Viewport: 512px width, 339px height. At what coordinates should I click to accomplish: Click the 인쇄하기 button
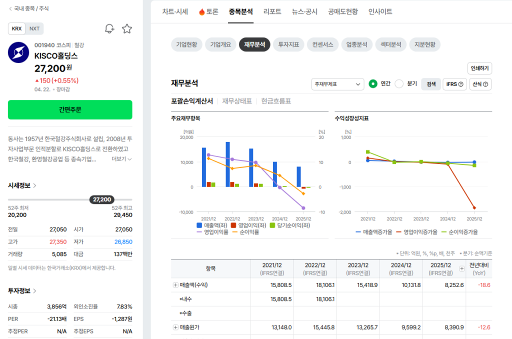479,68
